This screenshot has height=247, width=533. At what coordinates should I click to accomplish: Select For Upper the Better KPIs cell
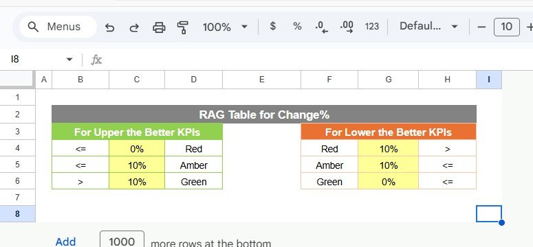(x=137, y=132)
